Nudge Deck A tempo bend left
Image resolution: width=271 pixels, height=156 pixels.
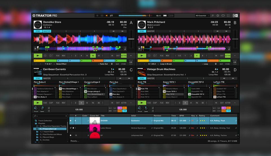coord(113,31)
